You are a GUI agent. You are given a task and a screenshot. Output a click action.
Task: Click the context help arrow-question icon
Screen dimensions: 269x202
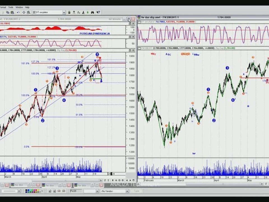[98, 12]
